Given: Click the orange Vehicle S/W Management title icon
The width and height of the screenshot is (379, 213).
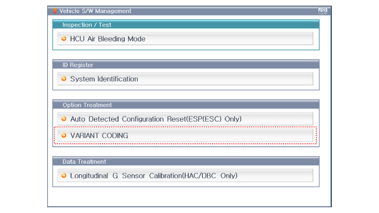Looking at the screenshot, I should tap(55, 11).
